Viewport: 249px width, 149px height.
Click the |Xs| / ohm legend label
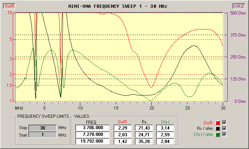pos(203,134)
